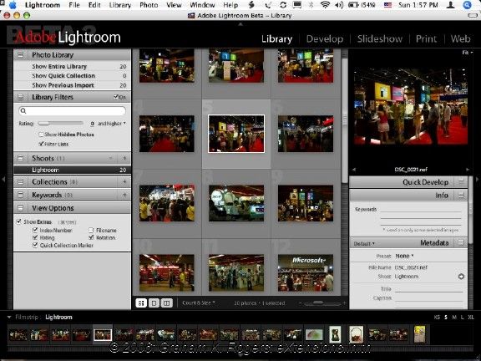The width and height of the screenshot is (481, 361).
Task: Go to next photo arrow in preview
Action: [x=468, y=170]
